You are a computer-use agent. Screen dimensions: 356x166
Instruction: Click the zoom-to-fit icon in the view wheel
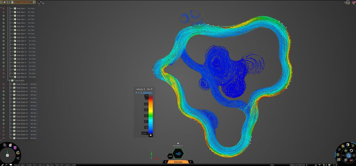(18, 158)
